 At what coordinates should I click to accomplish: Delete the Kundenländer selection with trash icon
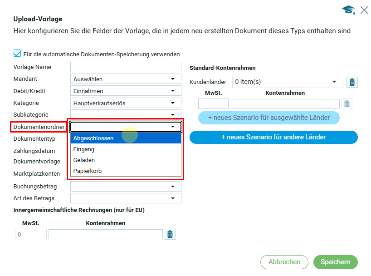click(x=352, y=82)
